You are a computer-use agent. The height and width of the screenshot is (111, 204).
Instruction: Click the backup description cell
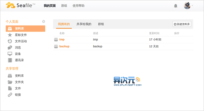tap(97, 46)
